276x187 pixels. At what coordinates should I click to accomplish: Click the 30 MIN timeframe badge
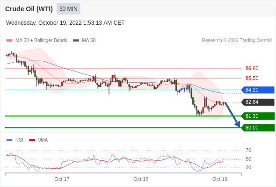(68, 9)
